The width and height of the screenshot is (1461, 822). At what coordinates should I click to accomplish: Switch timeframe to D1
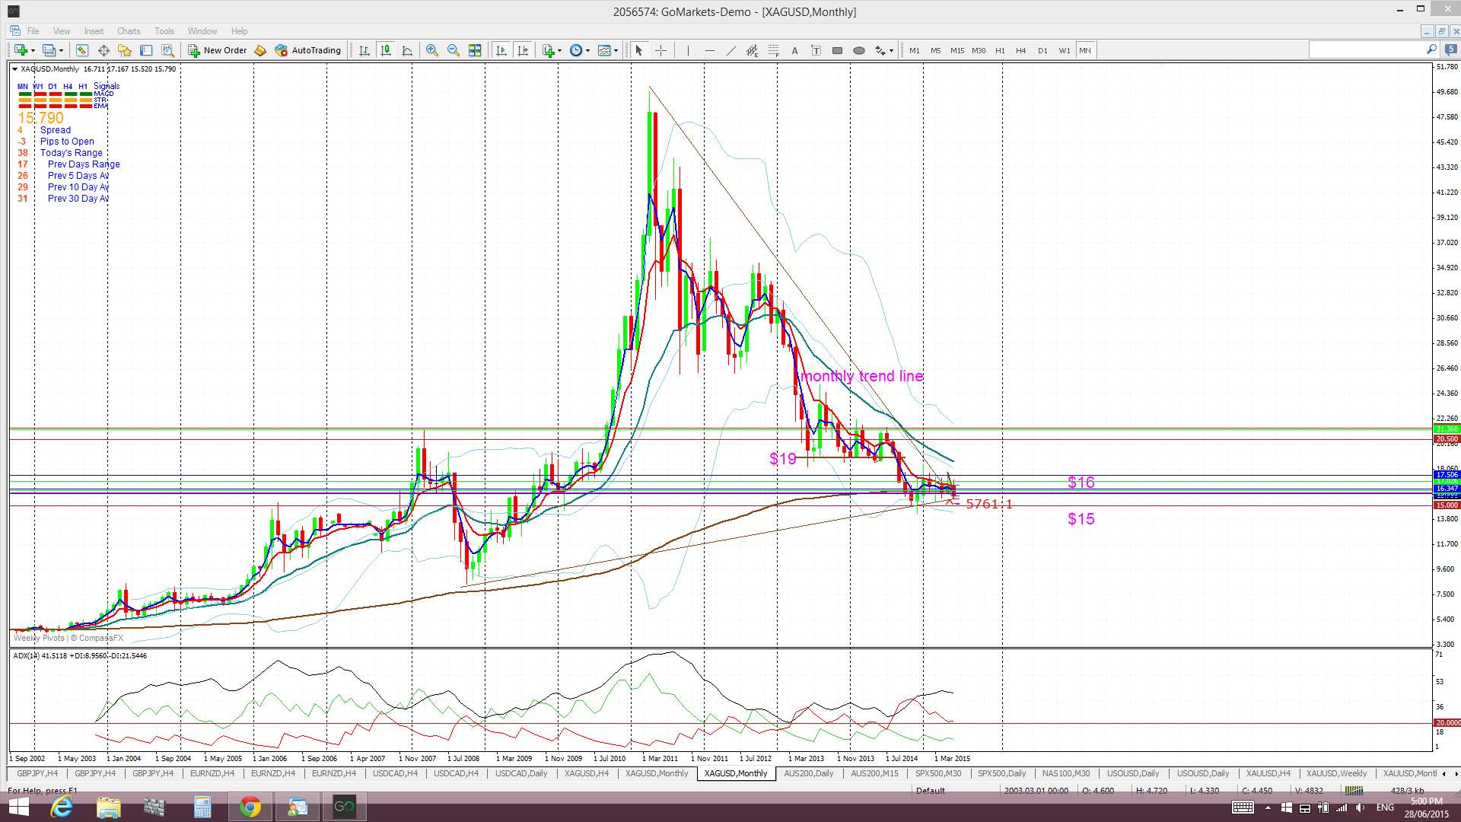click(1042, 50)
